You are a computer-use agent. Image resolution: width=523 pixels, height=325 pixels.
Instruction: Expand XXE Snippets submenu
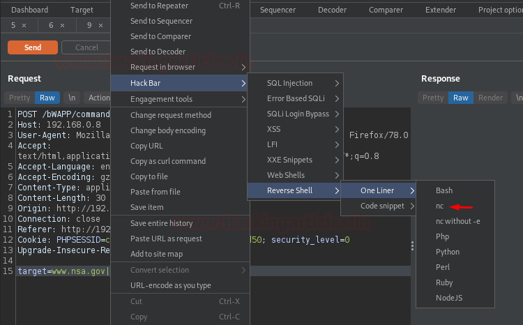pyautogui.click(x=295, y=160)
